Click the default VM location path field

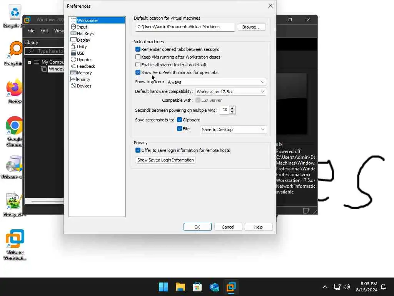tap(185, 27)
